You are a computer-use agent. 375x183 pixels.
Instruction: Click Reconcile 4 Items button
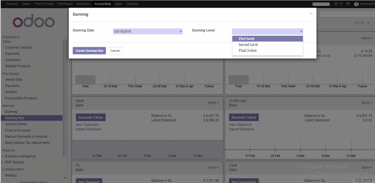(90, 117)
